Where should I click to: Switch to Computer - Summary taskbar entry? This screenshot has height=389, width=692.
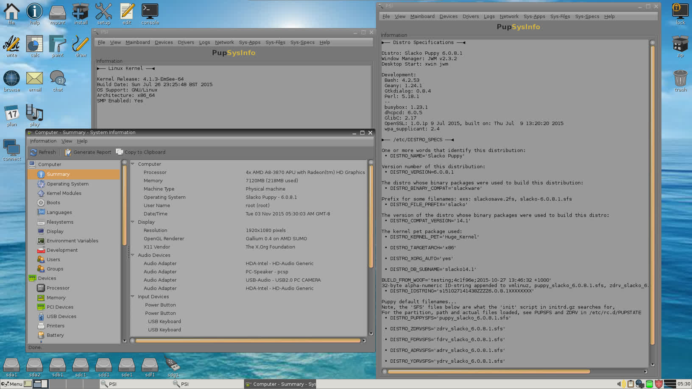tap(280, 384)
